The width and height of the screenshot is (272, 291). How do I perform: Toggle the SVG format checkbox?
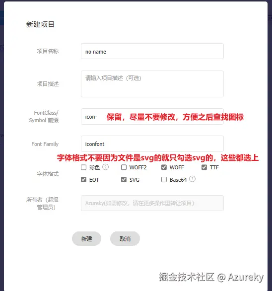(x=124, y=180)
